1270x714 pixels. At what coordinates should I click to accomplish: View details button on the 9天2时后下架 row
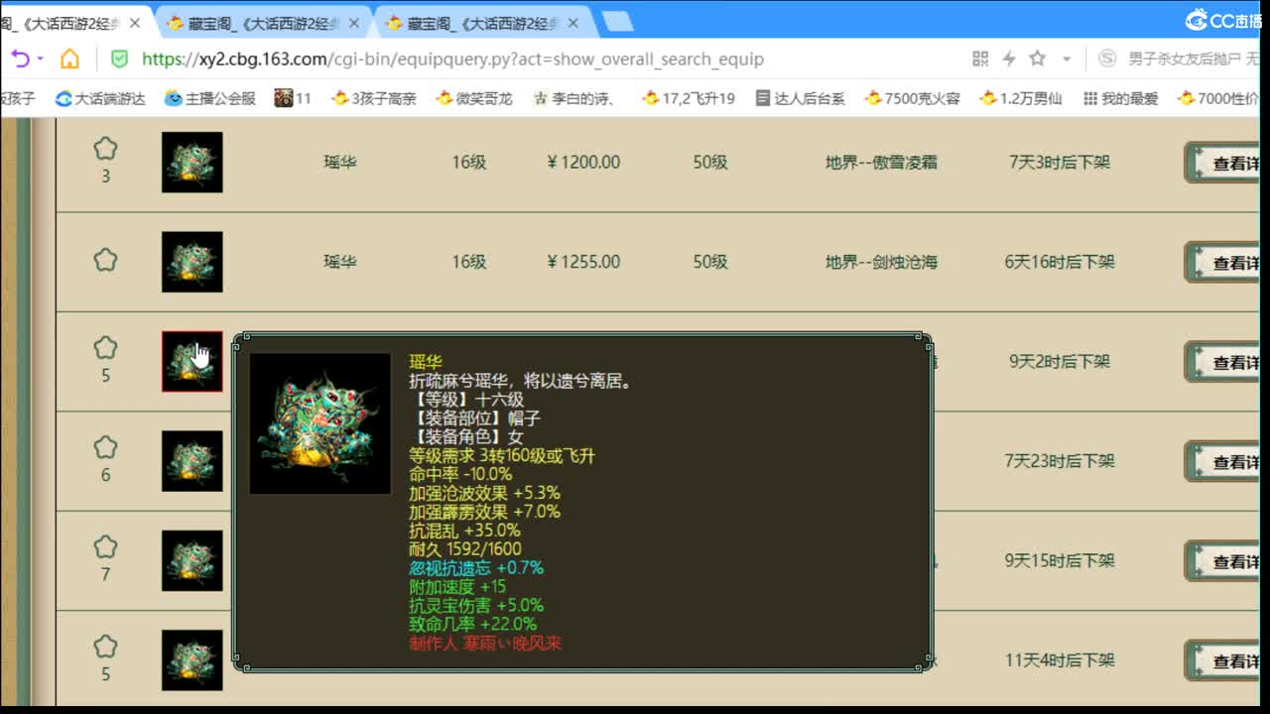(1222, 362)
